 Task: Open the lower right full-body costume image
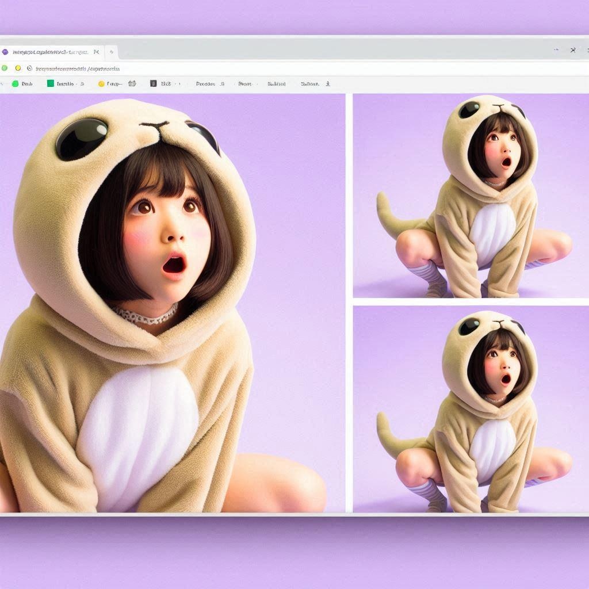[471, 409]
